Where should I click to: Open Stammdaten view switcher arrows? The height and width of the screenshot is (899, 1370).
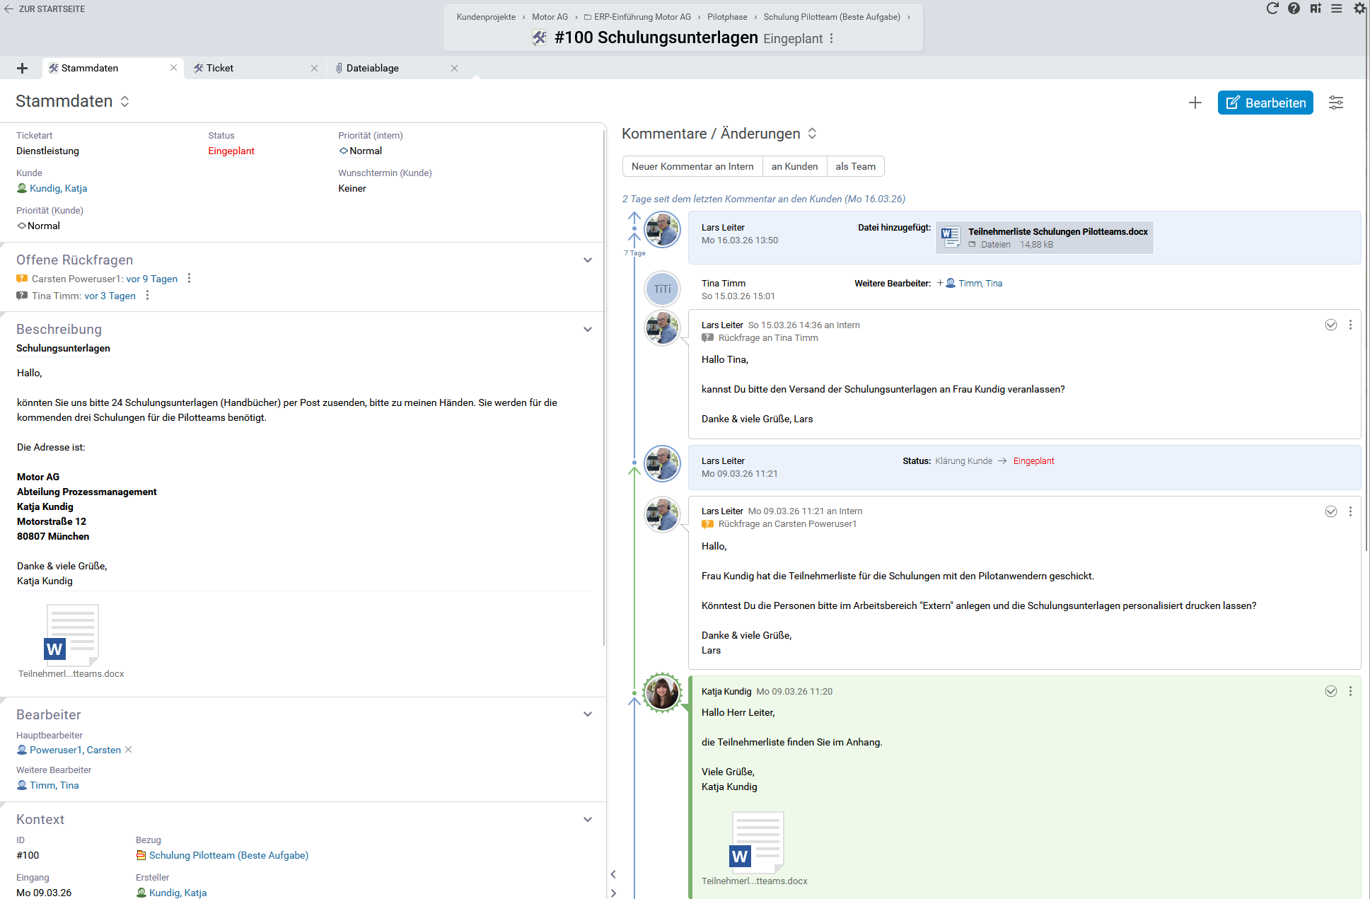[x=124, y=101]
